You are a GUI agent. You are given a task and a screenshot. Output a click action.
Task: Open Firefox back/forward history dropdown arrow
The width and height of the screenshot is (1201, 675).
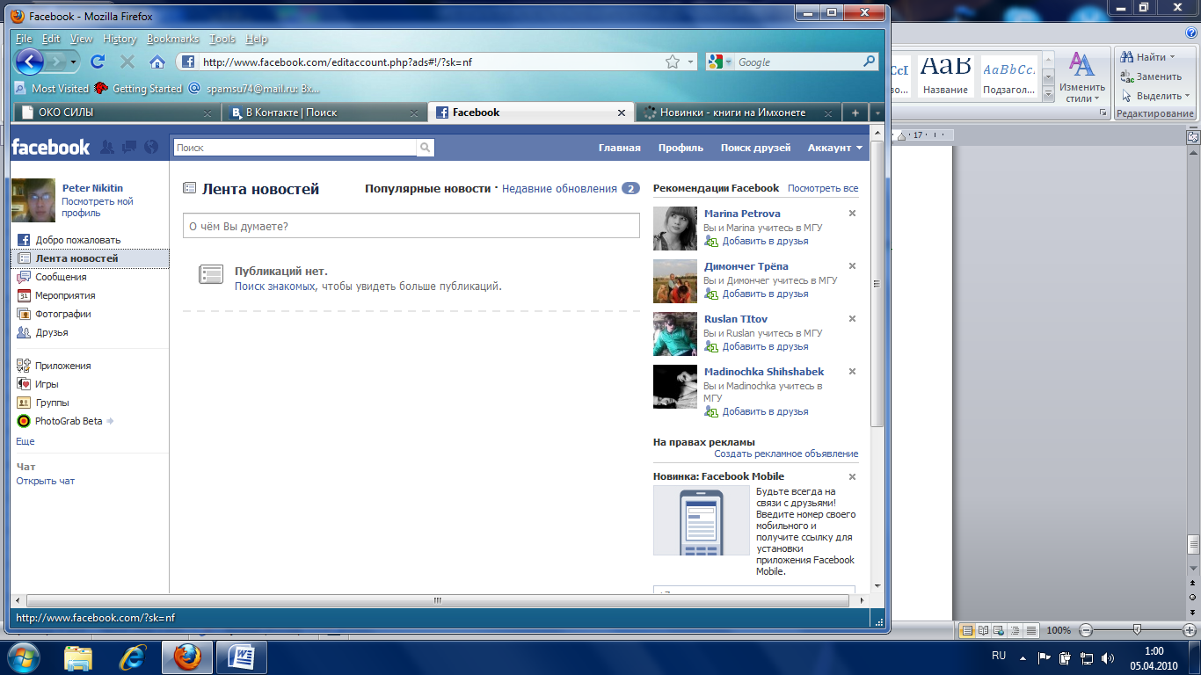[x=74, y=62]
